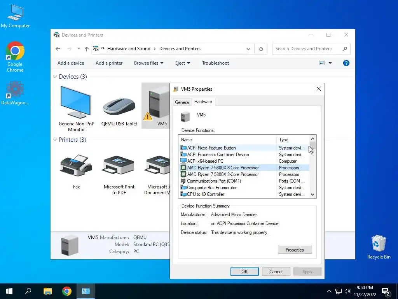This screenshot has height=299, width=398.
Task: Select ACPI Processor Container Device row
Action: point(244,154)
